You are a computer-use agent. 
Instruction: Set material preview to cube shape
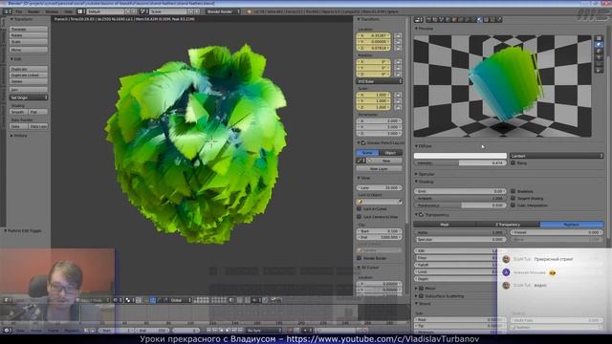[599, 51]
